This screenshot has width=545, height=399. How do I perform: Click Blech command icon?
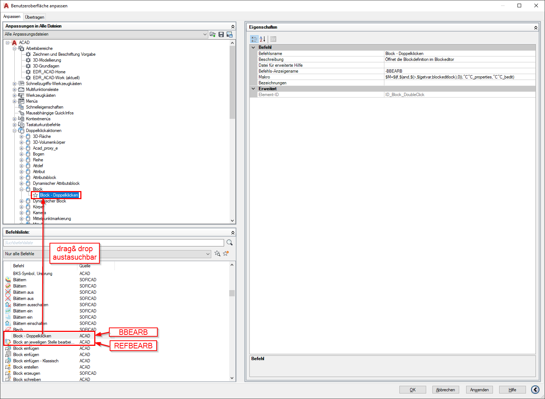pos(8,329)
